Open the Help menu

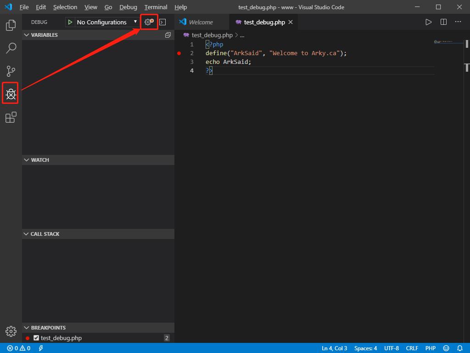181,7
